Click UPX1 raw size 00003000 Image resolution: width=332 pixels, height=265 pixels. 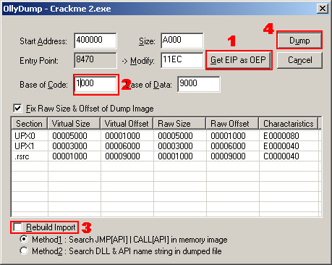(x=175, y=146)
